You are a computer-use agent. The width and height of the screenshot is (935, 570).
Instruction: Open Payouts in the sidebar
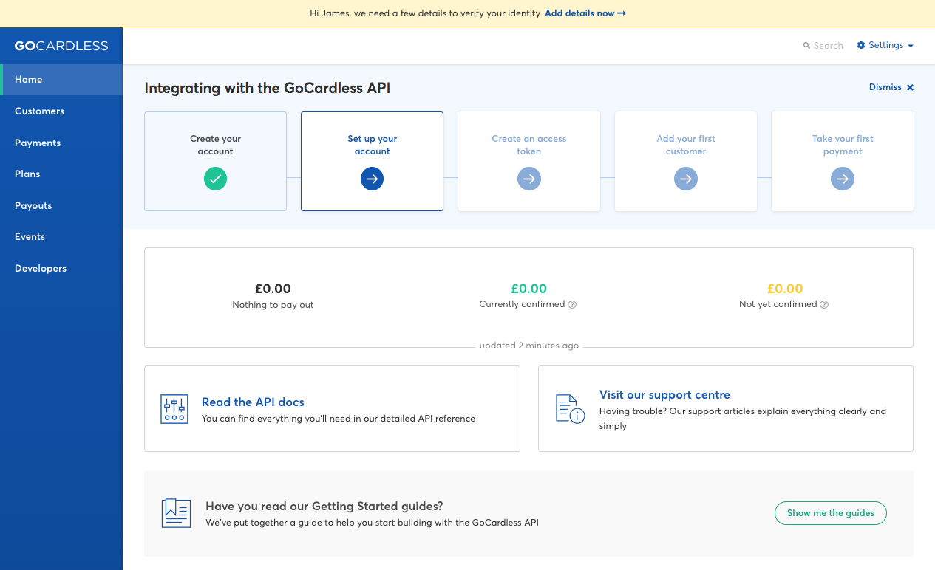point(61,205)
